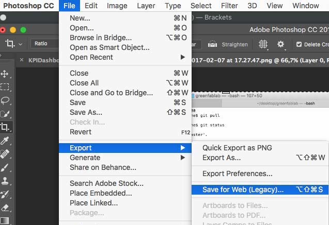This screenshot has width=329, height=225.
Task: Open the Filter menu
Action: (x=229, y=6)
